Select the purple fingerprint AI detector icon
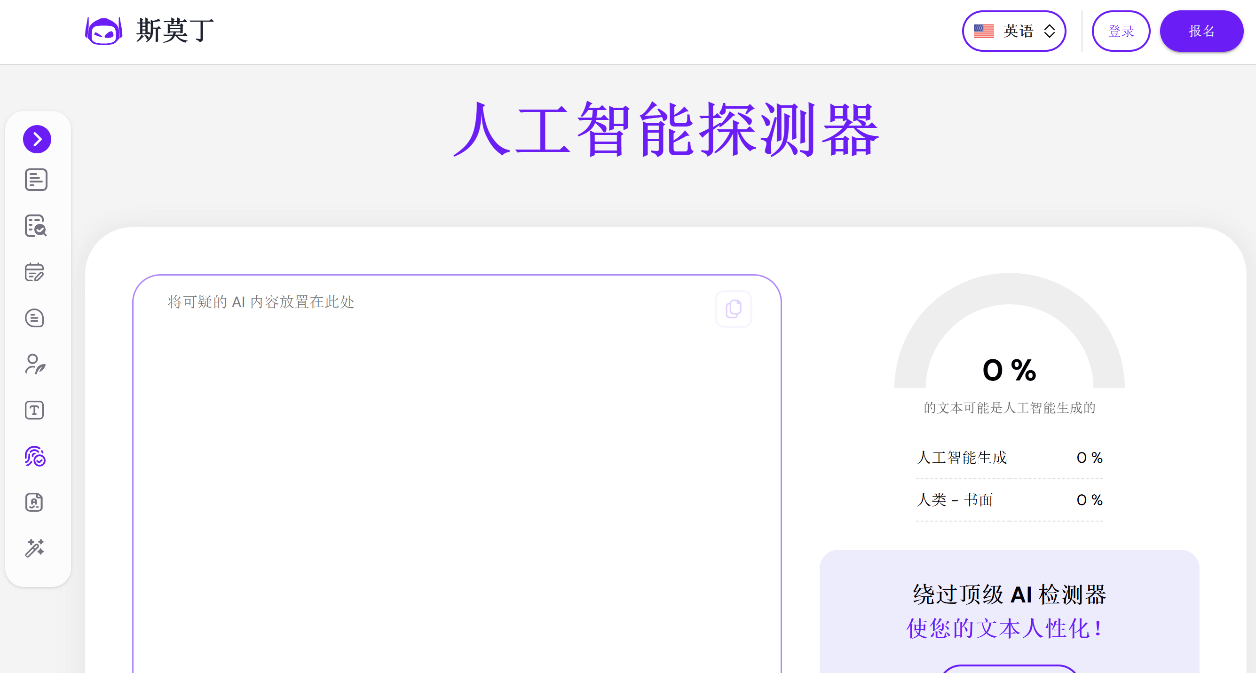This screenshot has height=673, width=1256. pyautogui.click(x=35, y=457)
